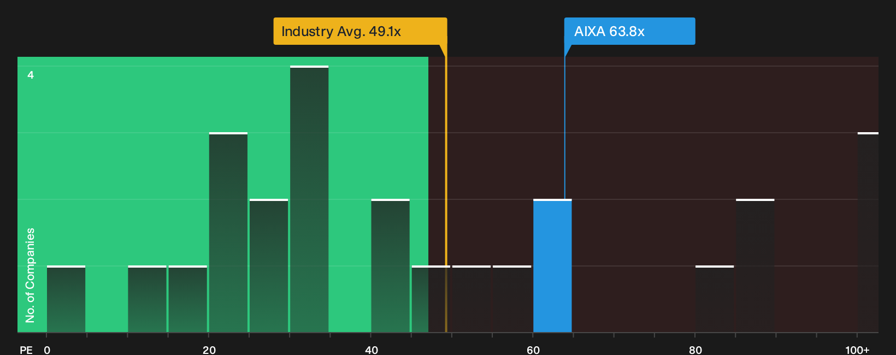Click the histogram bar at PE 25-30
The image size is (896, 355).
click(x=269, y=266)
